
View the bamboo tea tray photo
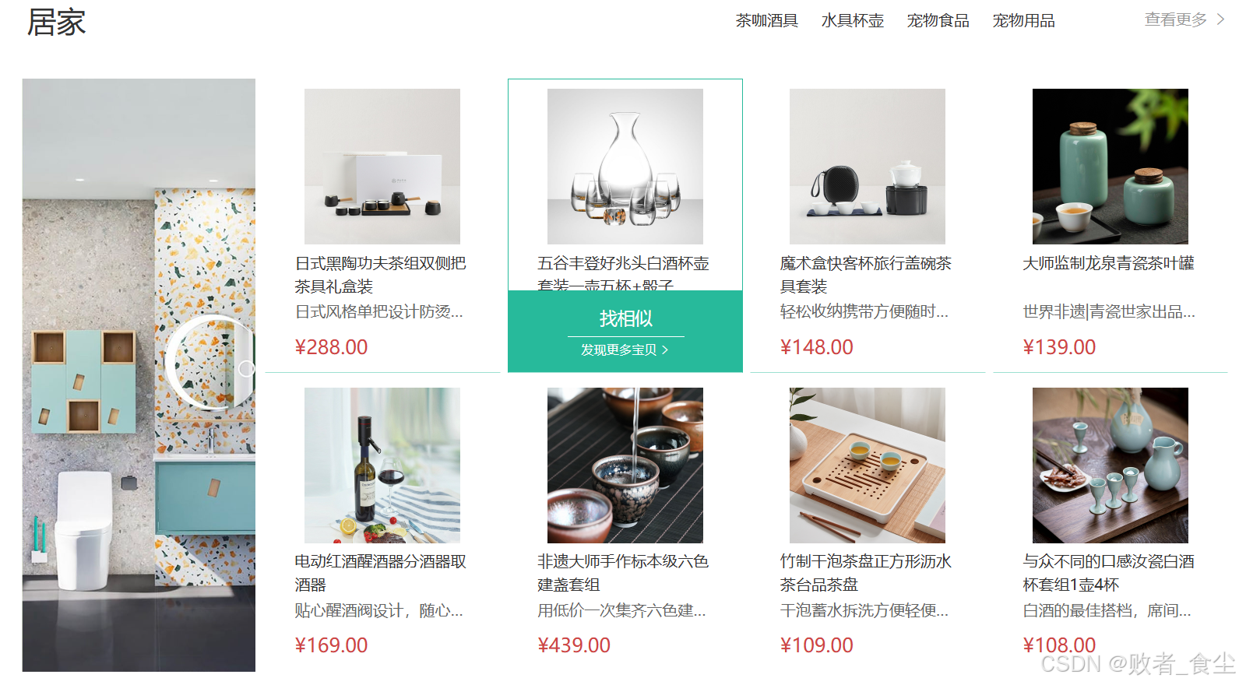(868, 465)
